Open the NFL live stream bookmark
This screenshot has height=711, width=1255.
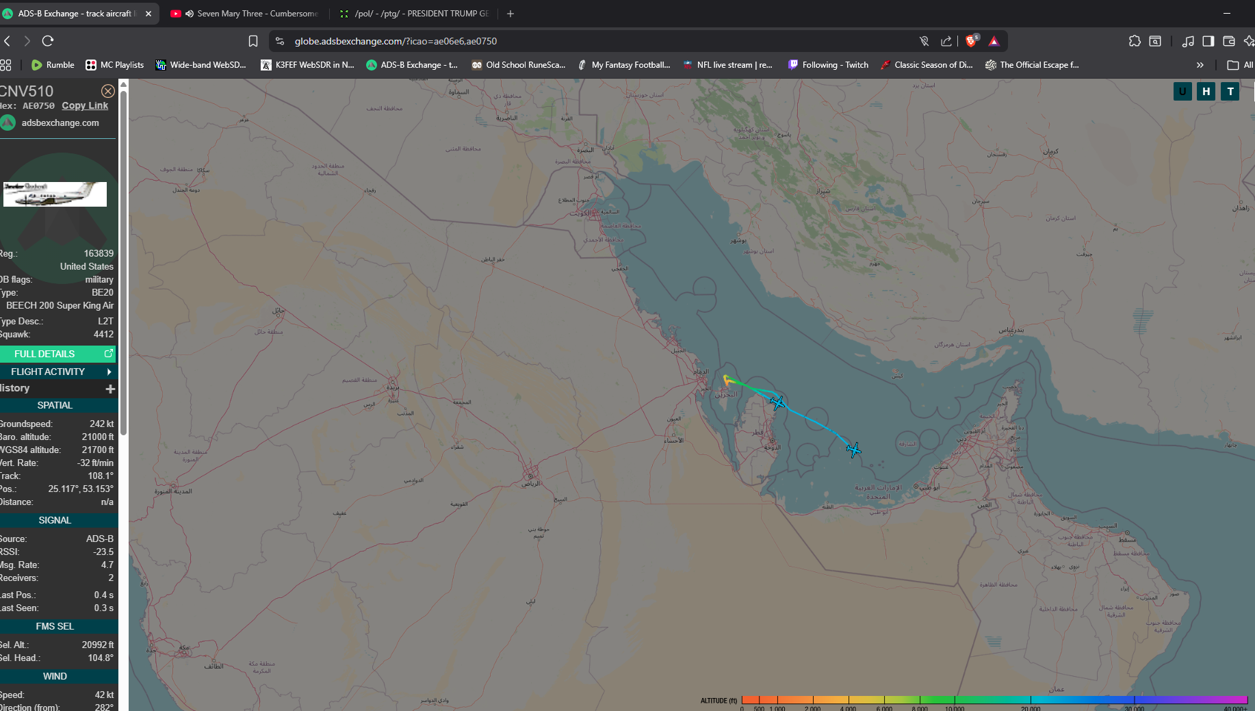click(727, 65)
